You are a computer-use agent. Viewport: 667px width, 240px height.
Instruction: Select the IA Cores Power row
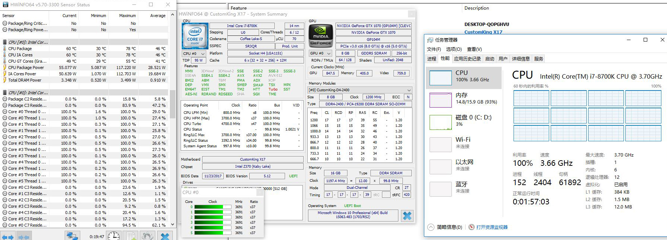(x=84, y=74)
